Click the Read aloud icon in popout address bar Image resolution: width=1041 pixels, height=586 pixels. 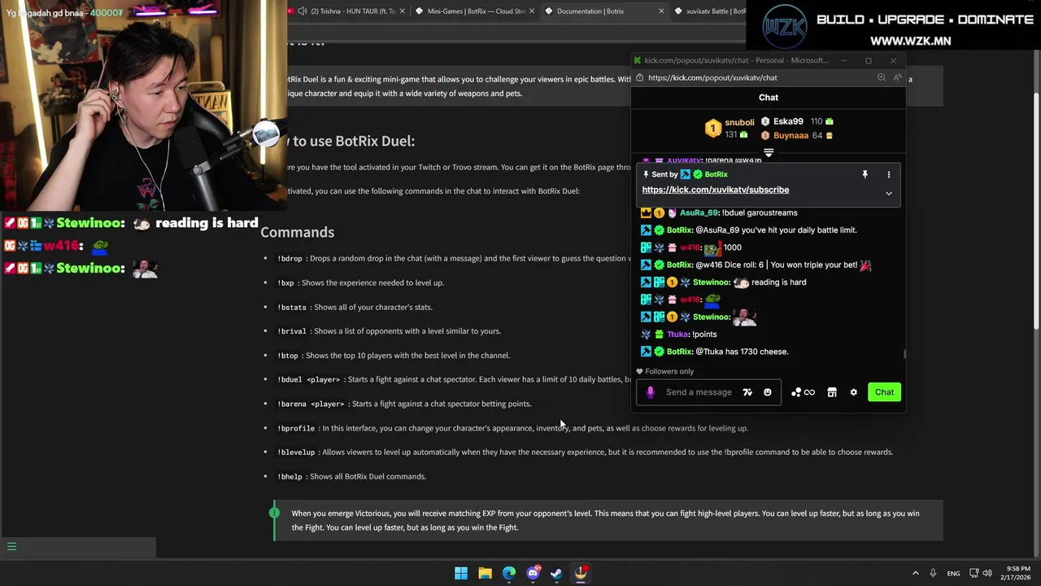pos(897,77)
